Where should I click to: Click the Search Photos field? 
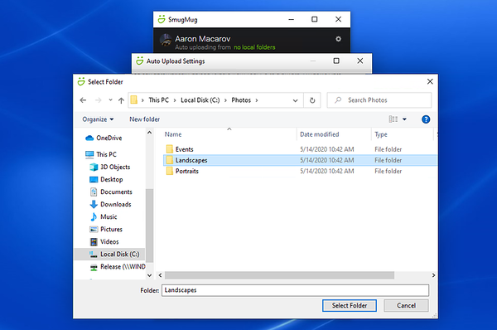pos(379,100)
